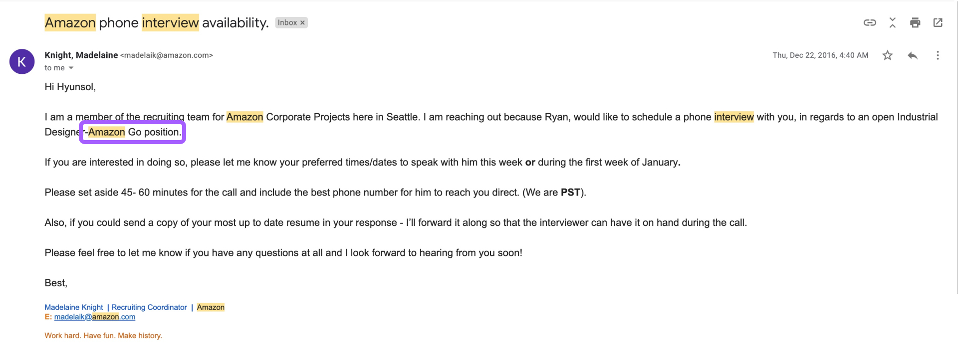Click the sender name Knight, Madelaine
Screen dimensions: 958x362
(x=81, y=55)
